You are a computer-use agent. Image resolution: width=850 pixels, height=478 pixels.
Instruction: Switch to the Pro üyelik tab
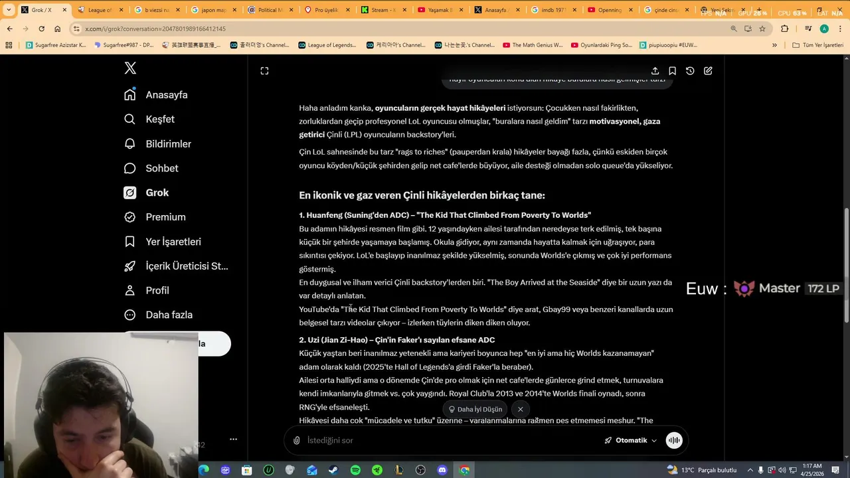point(326,10)
